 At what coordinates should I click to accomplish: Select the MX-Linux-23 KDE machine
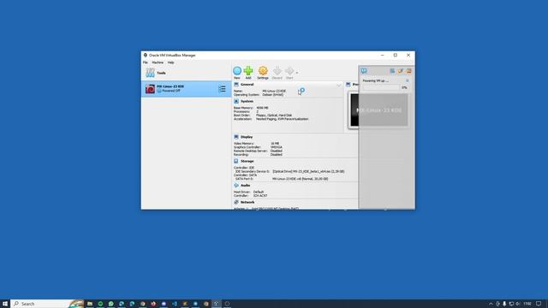pos(186,89)
